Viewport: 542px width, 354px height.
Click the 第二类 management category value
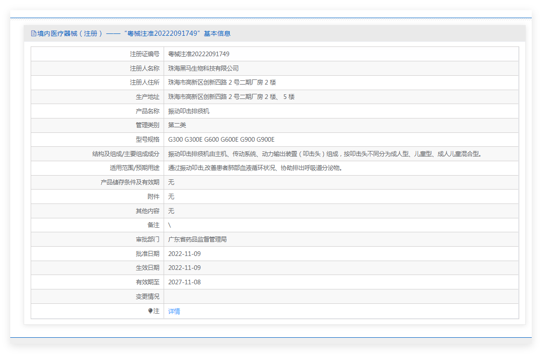pyautogui.click(x=177, y=125)
